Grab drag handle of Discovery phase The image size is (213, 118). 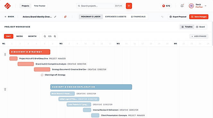pos(5,55)
